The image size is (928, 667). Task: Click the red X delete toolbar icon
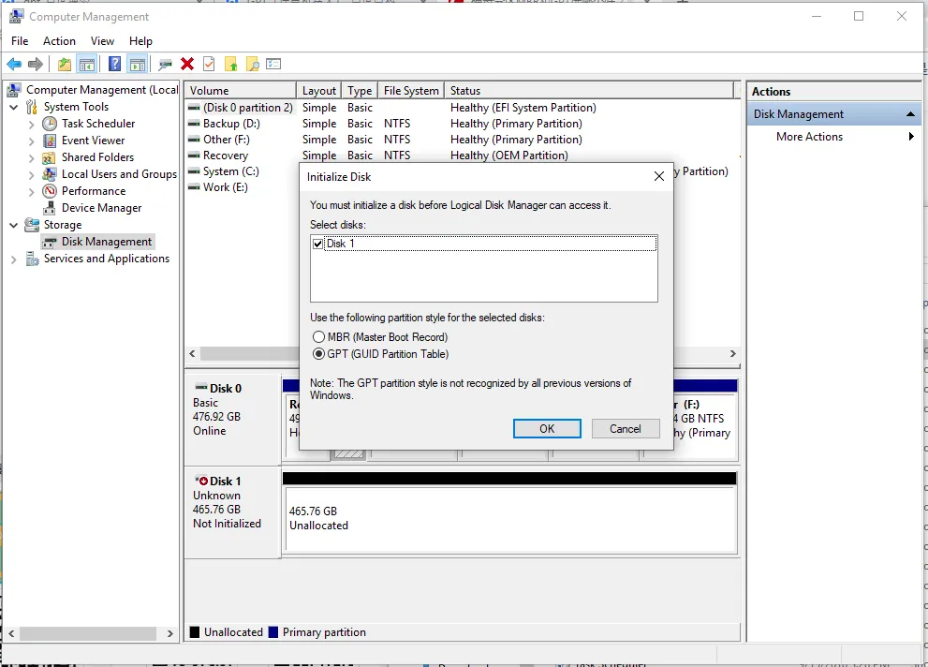[x=187, y=64]
